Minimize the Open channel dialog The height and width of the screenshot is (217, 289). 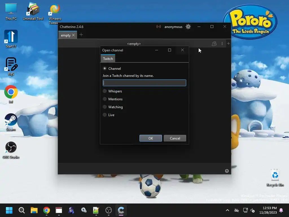tap(157, 50)
